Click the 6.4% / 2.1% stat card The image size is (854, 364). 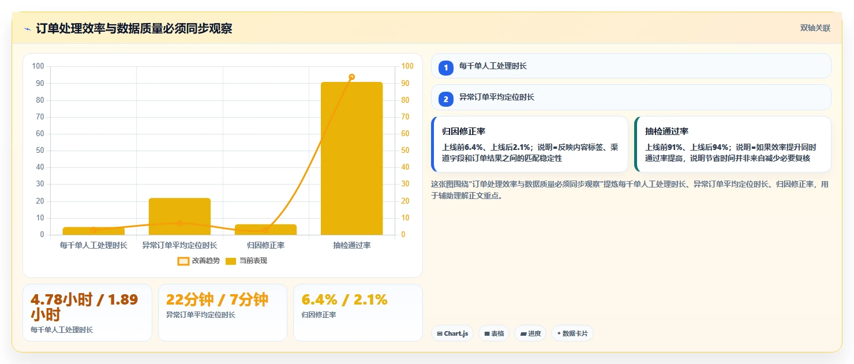(x=358, y=313)
